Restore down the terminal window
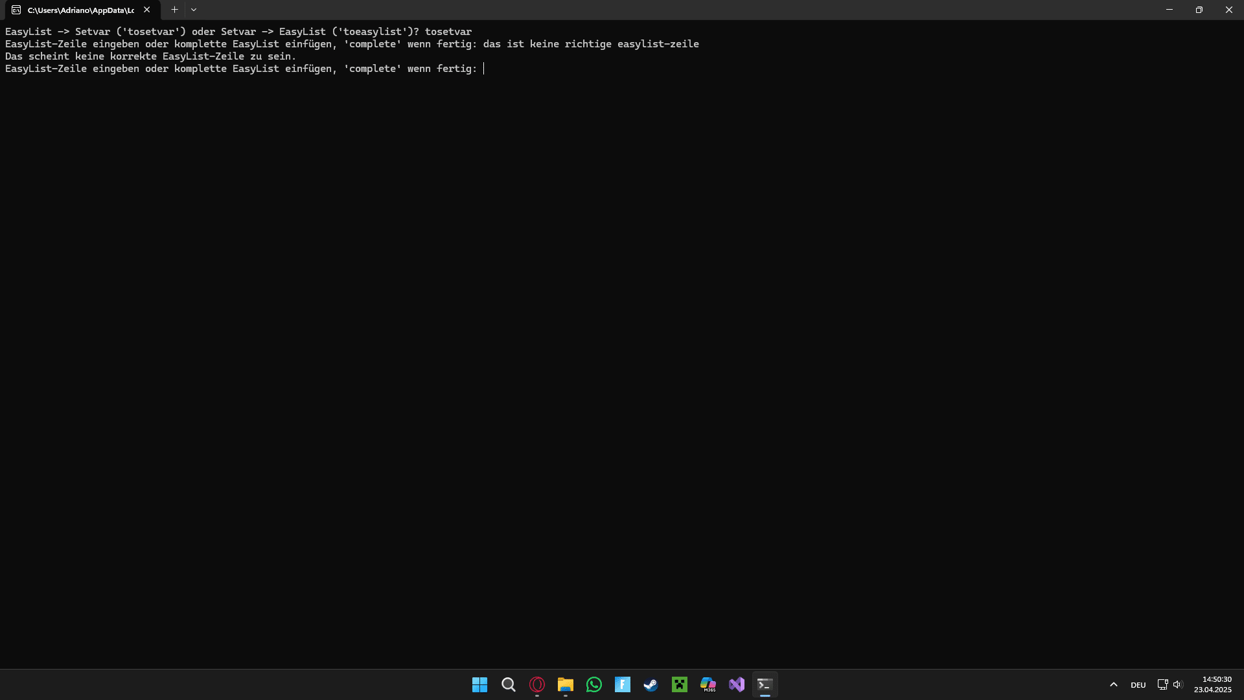The image size is (1244, 700). (1199, 10)
